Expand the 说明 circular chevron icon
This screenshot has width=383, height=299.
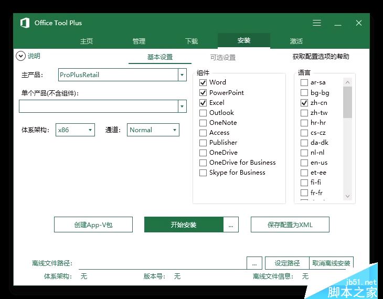point(21,56)
